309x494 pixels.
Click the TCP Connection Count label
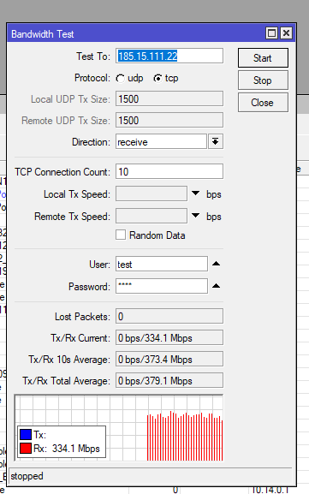point(62,172)
